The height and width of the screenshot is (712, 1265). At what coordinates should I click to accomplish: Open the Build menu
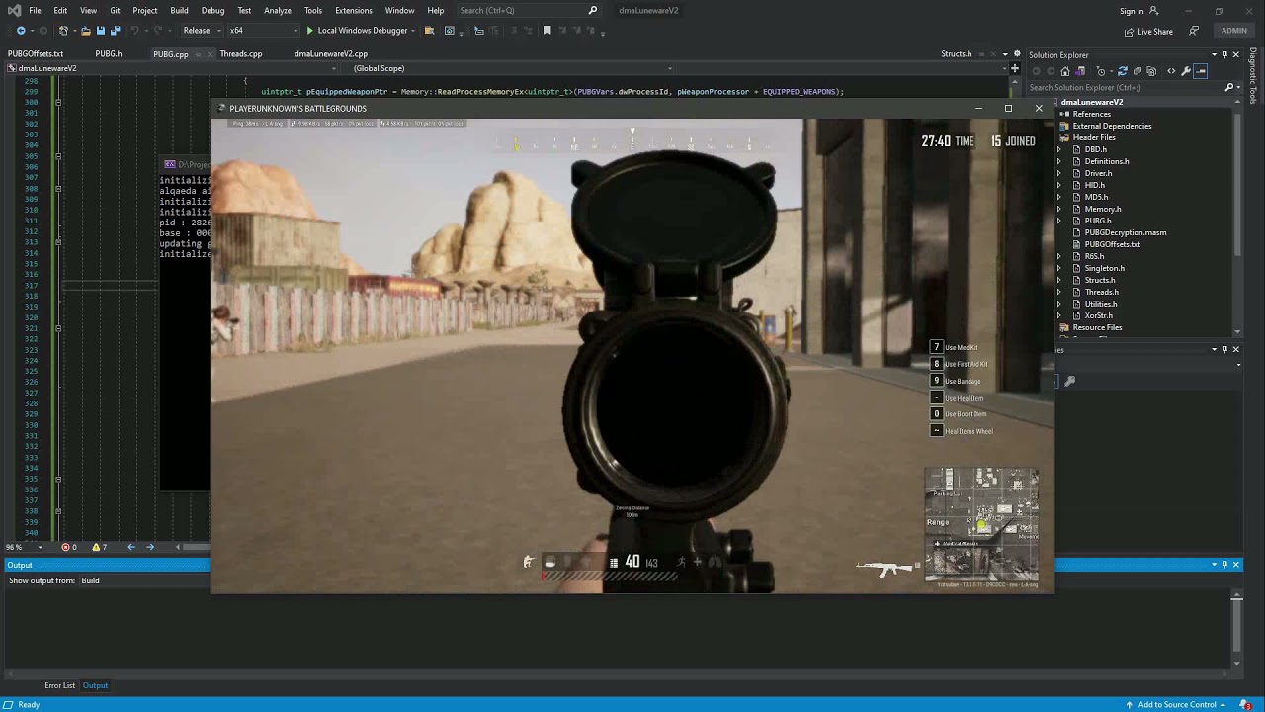[x=179, y=11]
